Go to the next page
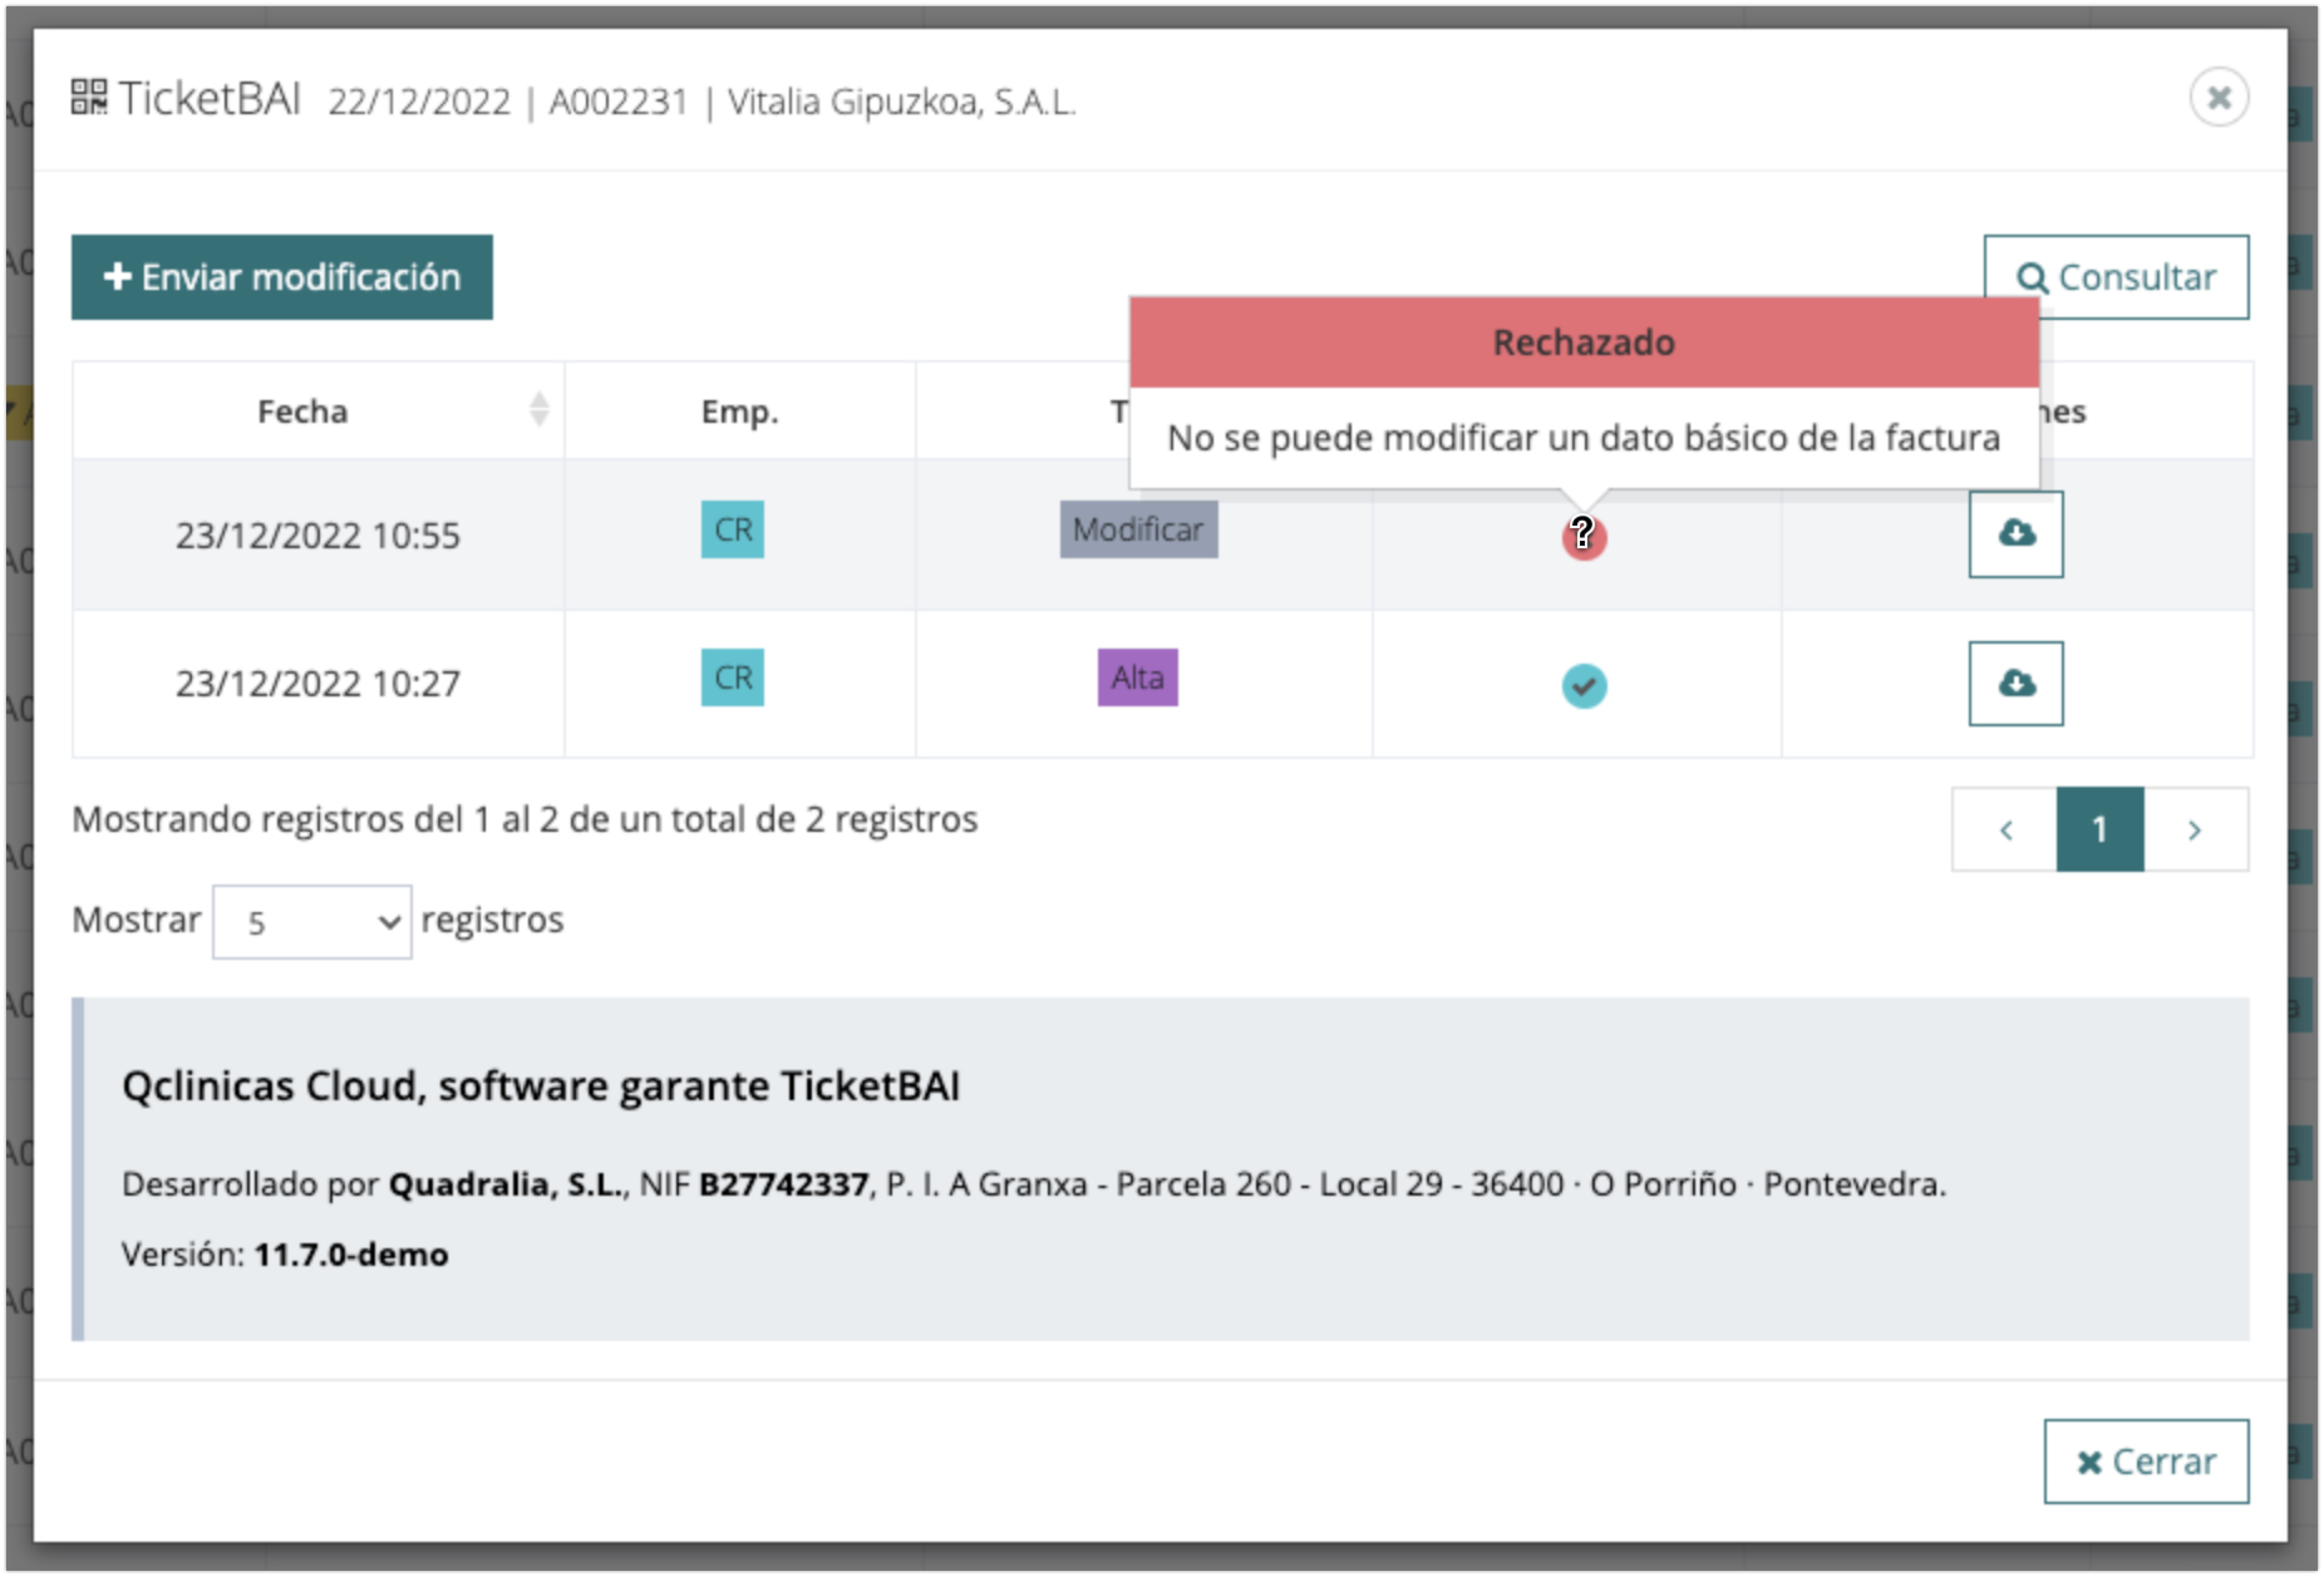This screenshot has width=2324, height=1577. [2194, 830]
